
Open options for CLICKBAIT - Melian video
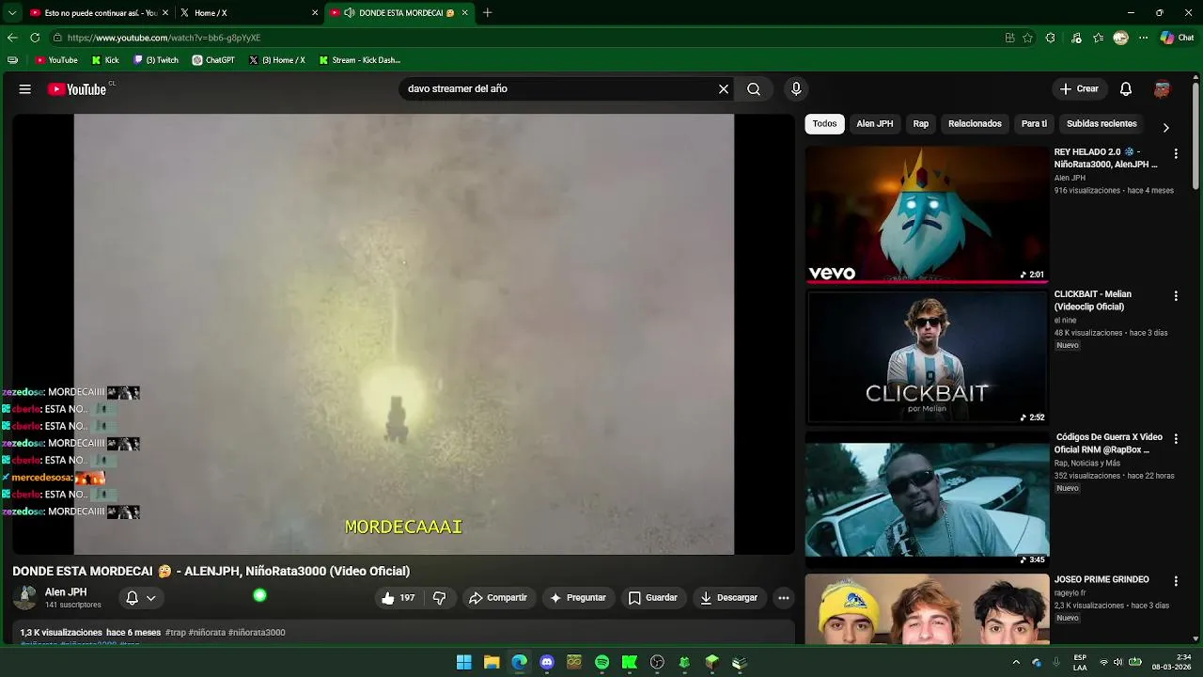(x=1176, y=296)
